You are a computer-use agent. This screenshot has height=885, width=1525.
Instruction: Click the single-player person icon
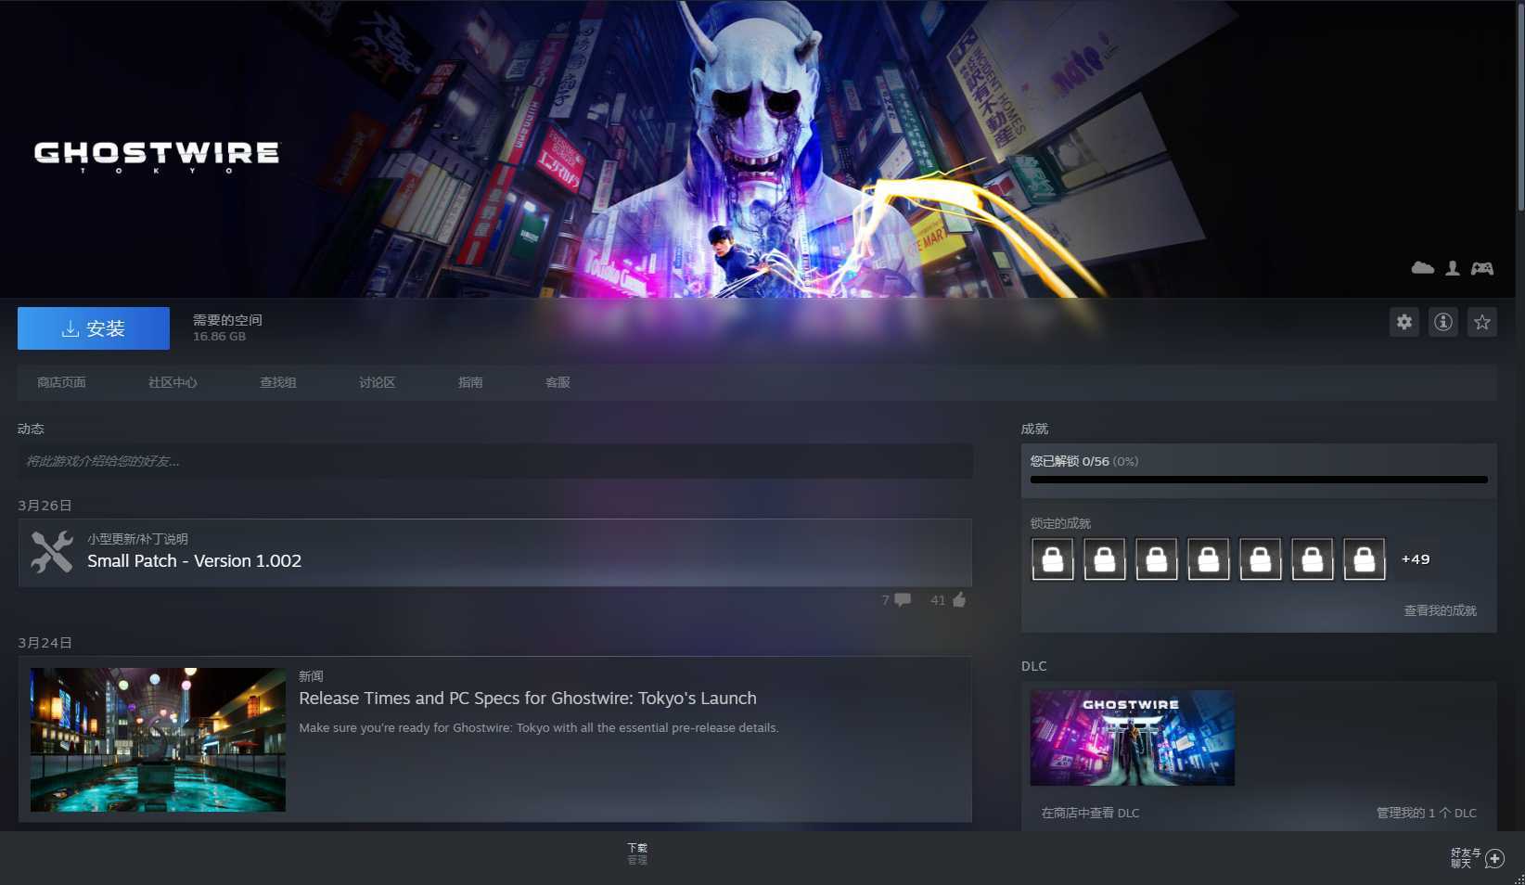tap(1453, 268)
